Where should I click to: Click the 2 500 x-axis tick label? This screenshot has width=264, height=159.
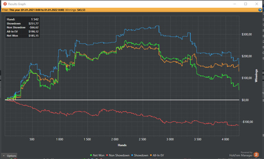point(143,139)
